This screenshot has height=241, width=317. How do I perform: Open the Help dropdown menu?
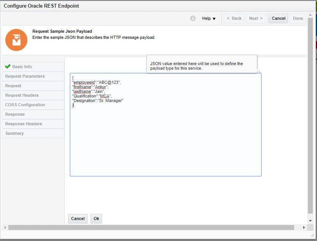point(209,18)
